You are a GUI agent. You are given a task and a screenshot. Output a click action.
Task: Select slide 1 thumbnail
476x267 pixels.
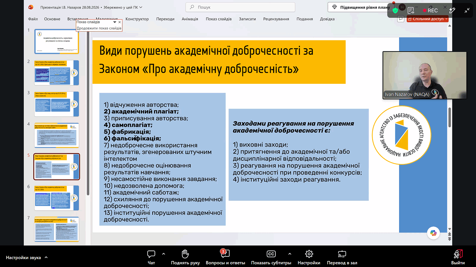(57, 41)
